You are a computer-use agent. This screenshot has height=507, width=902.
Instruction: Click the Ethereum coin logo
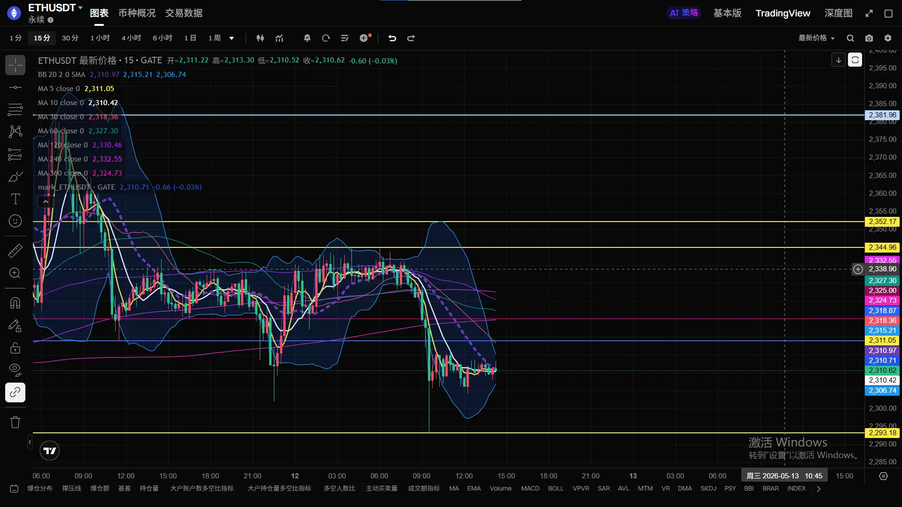(14, 13)
